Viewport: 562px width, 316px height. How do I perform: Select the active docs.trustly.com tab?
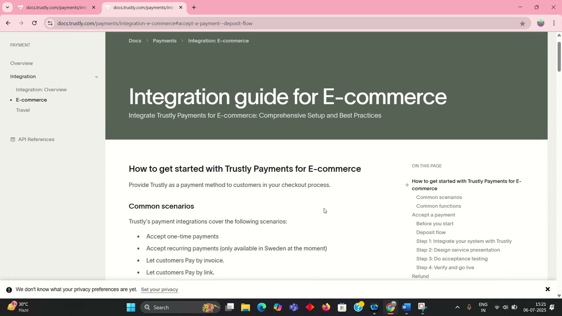tap(143, 7)
